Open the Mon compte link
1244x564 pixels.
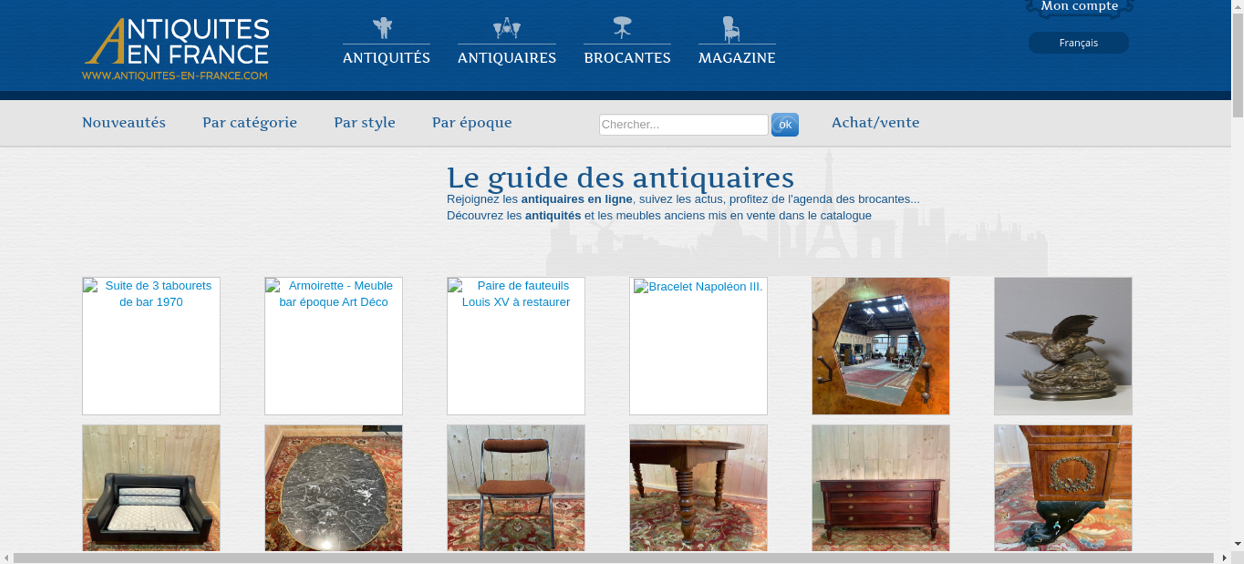(1079, 7)
